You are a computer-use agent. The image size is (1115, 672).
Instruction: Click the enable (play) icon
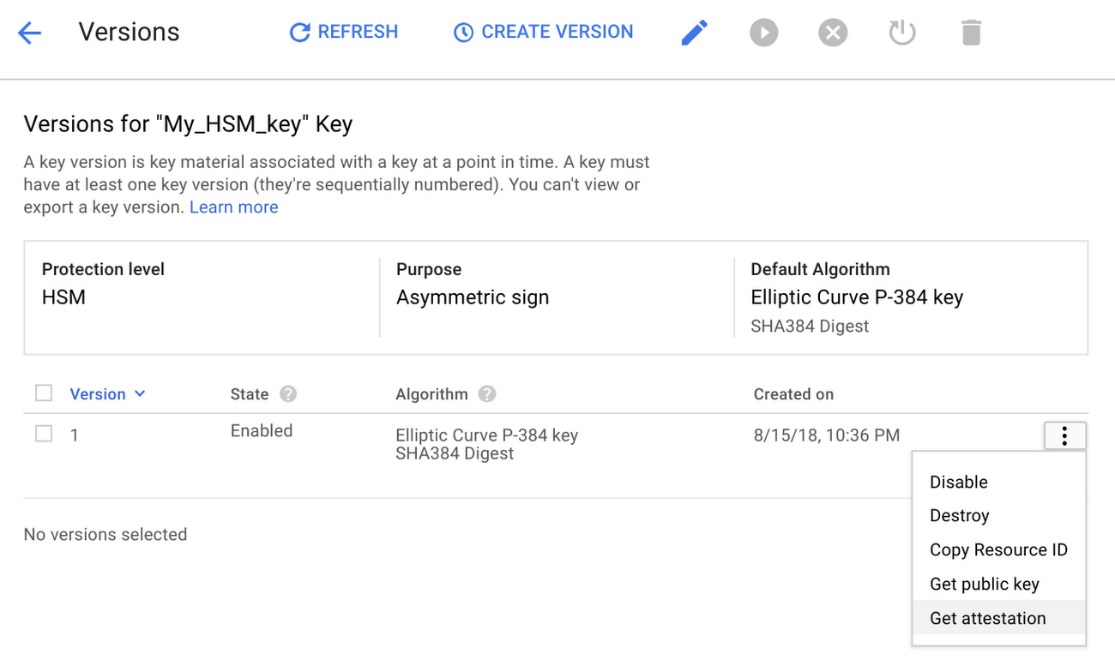click(x=763, y=33)
